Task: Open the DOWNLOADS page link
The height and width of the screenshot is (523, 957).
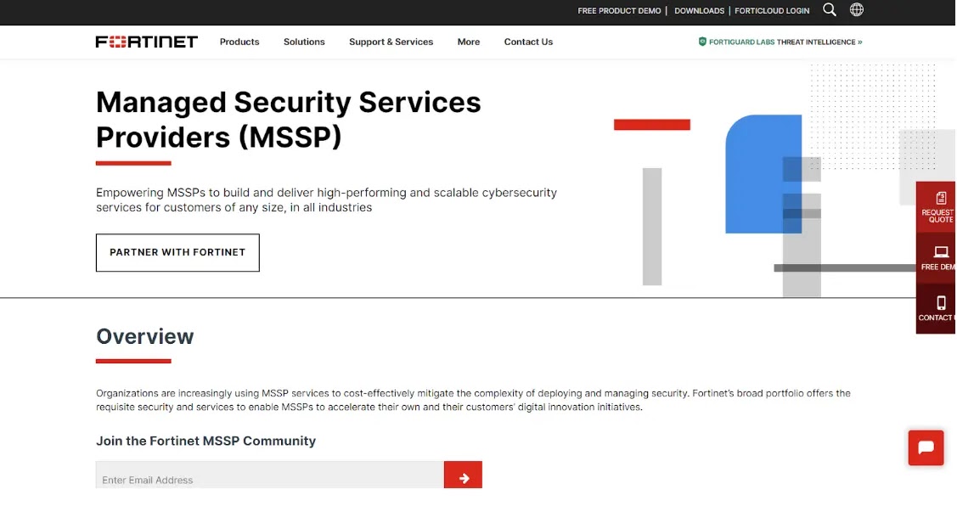Action: point(699,10)
